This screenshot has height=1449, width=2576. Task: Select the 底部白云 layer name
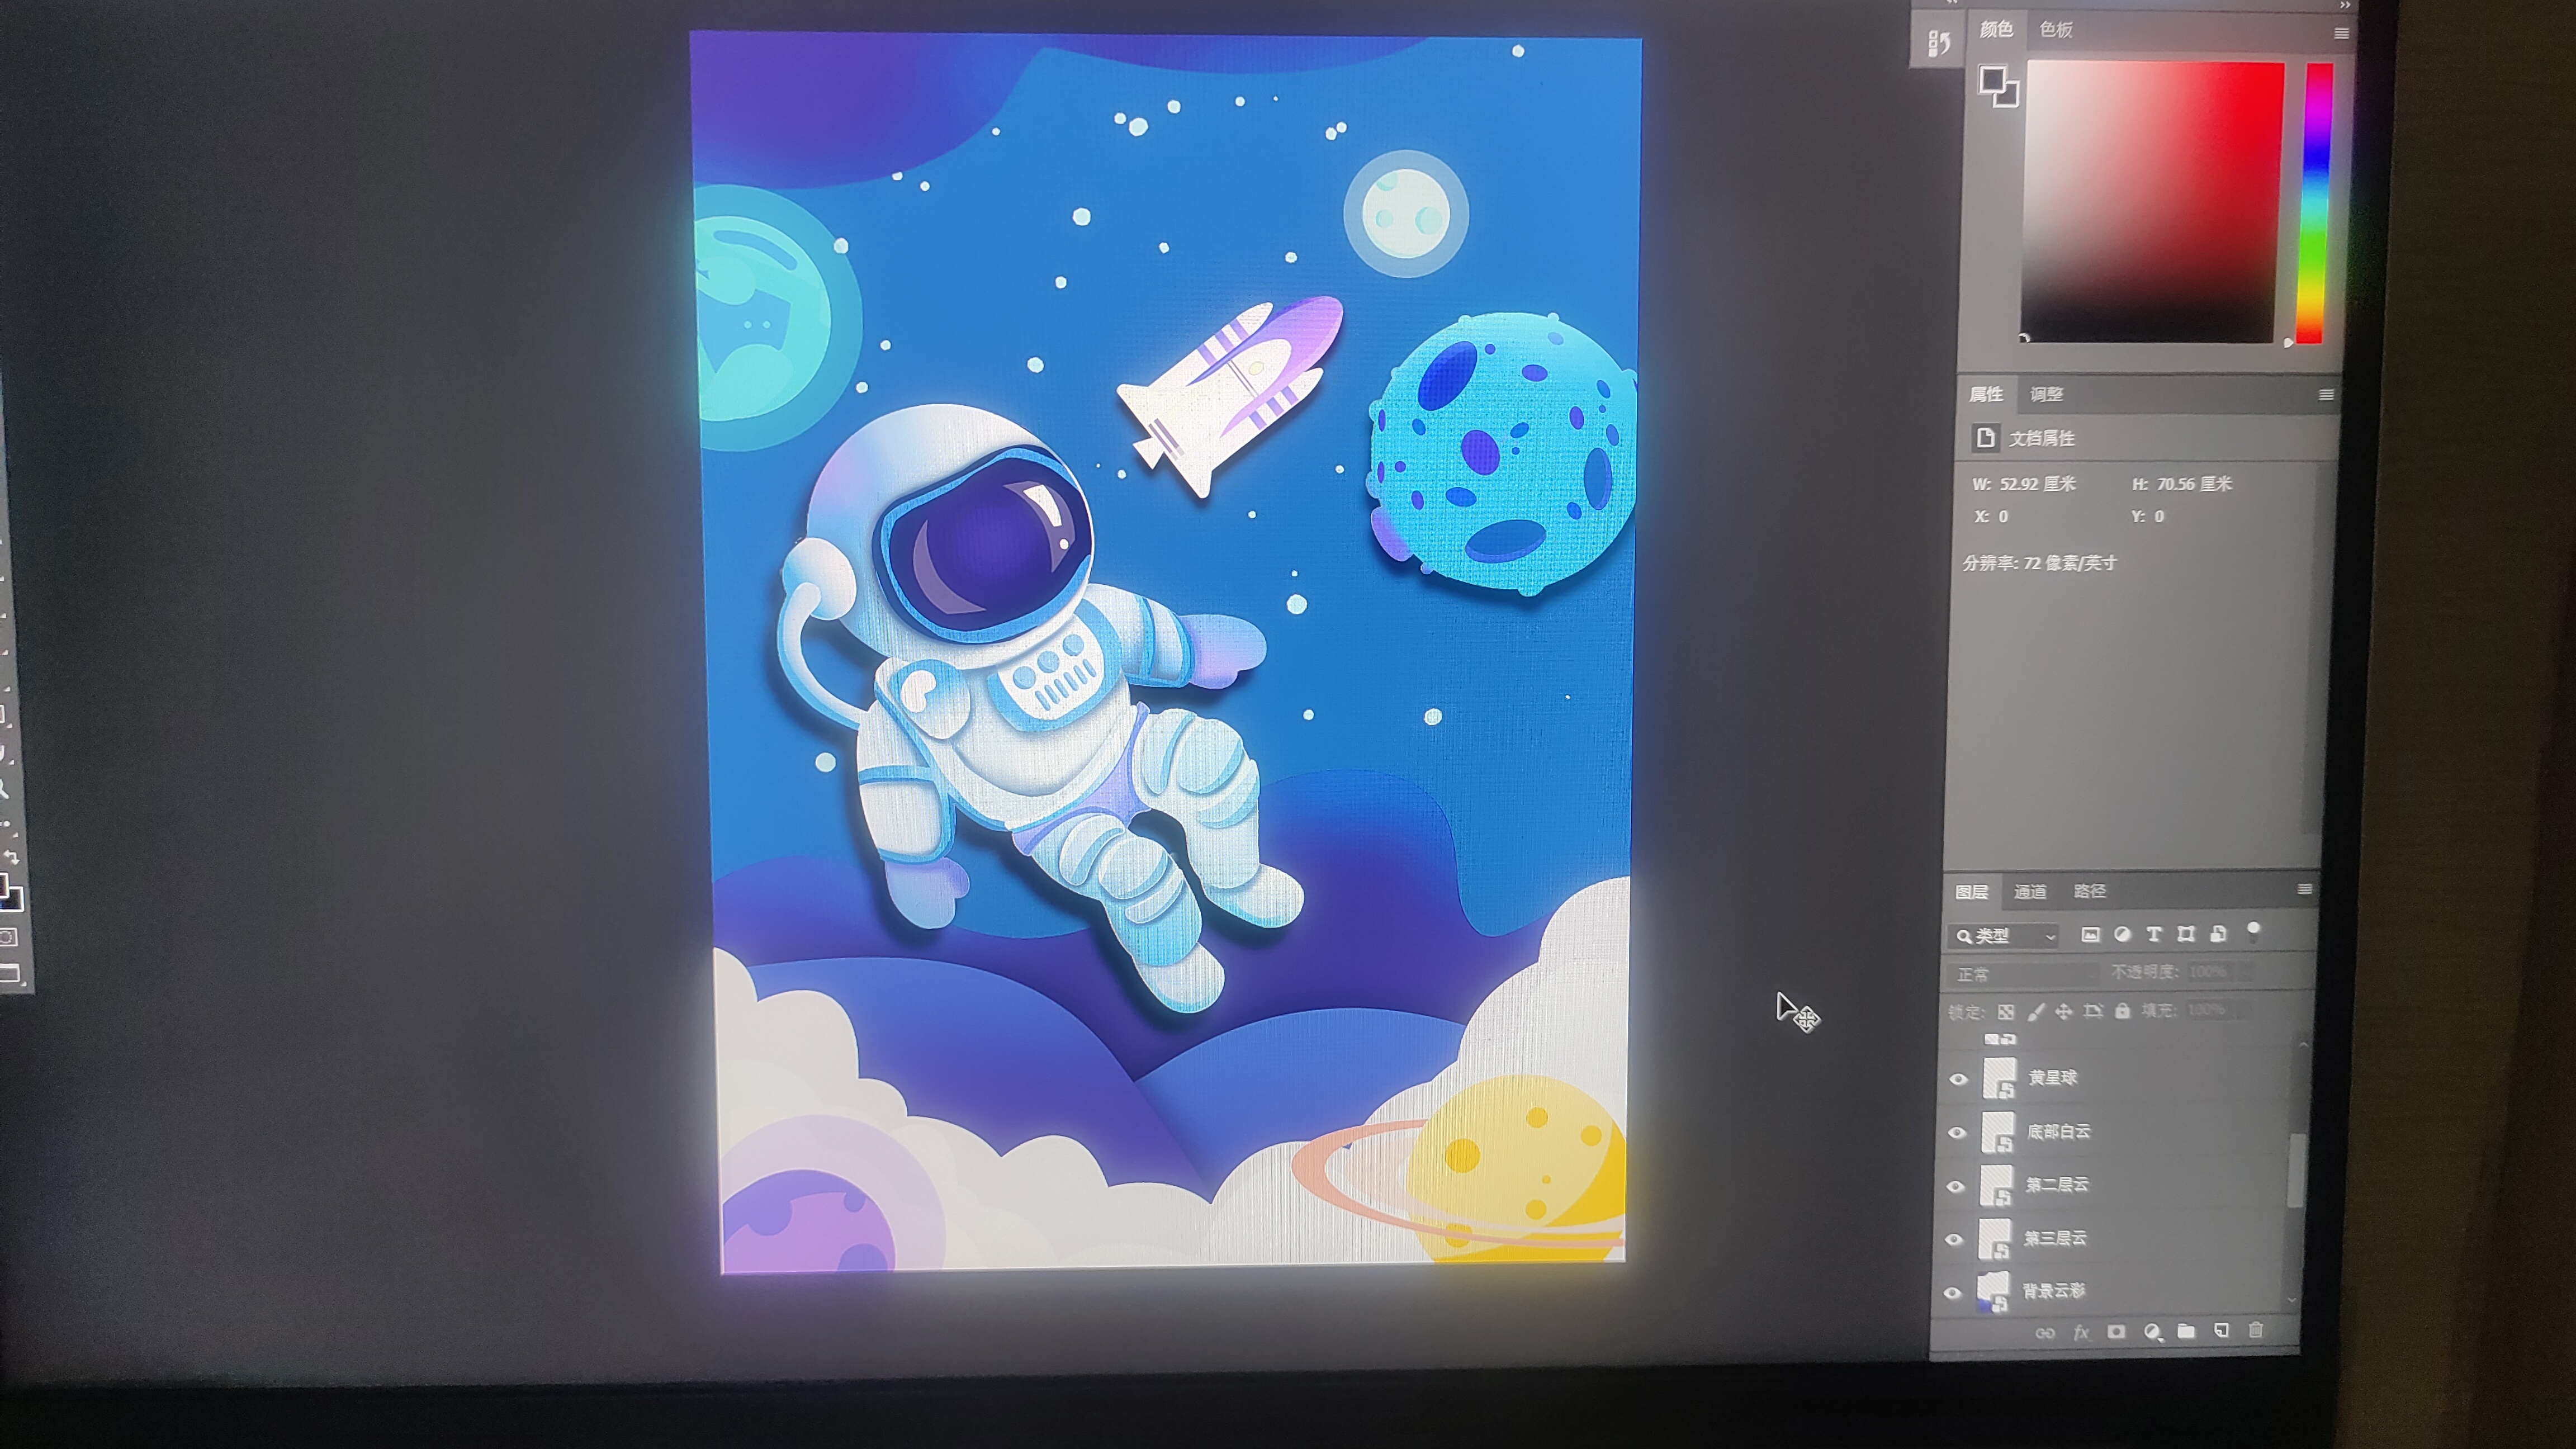tap(2058, 1131)
